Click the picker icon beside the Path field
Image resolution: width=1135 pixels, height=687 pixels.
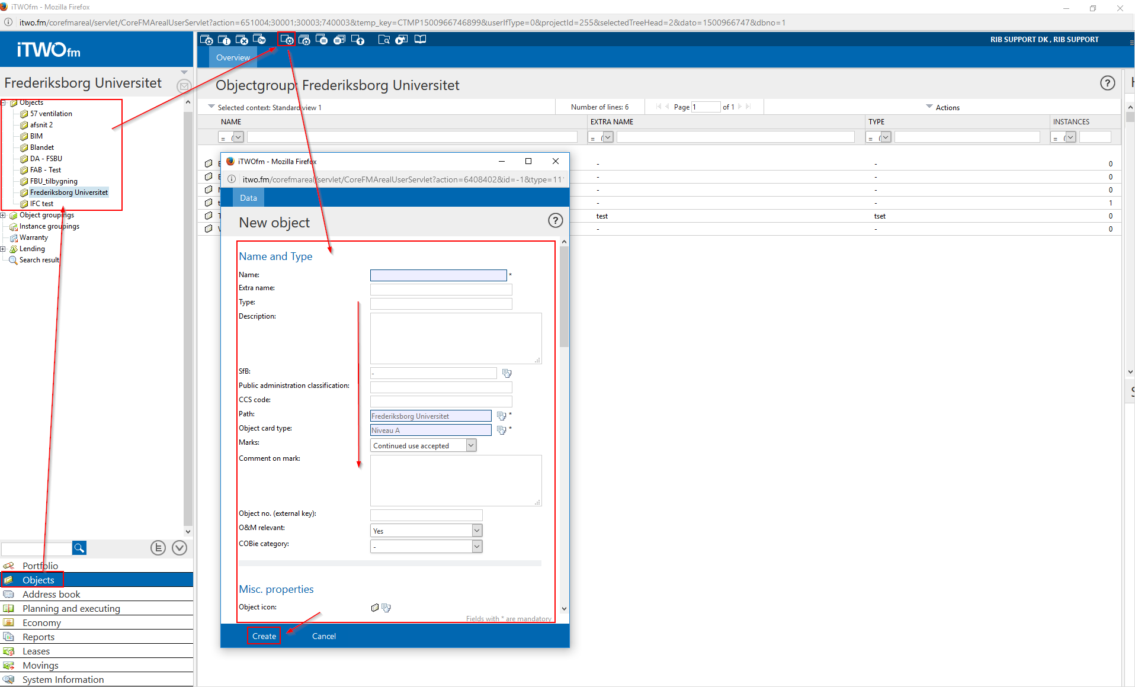501,416
